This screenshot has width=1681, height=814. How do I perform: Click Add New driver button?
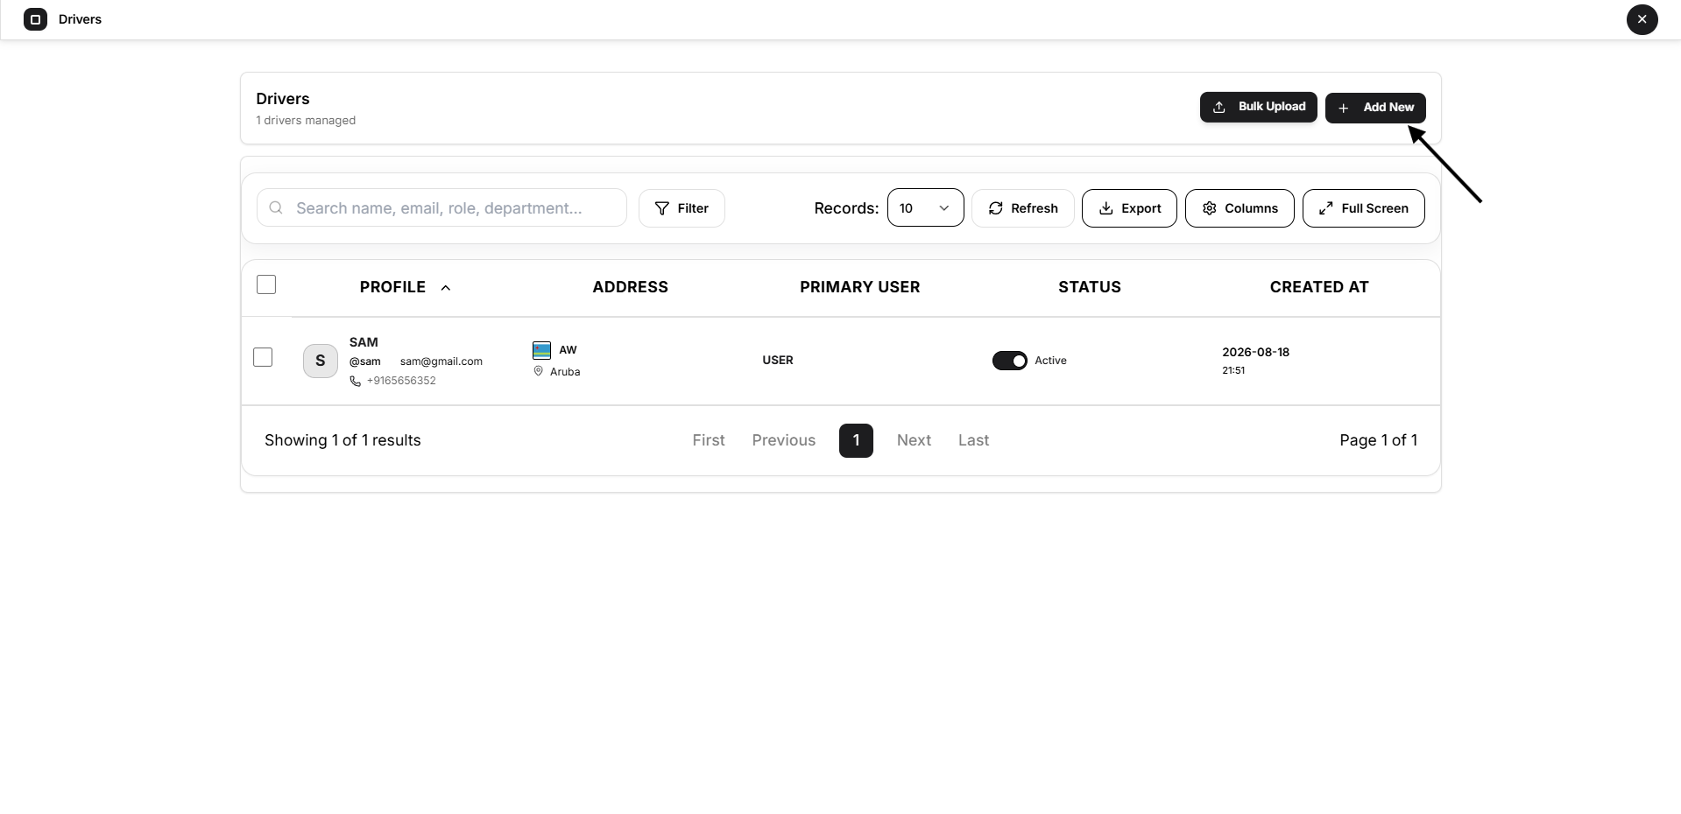[1375, 108]
